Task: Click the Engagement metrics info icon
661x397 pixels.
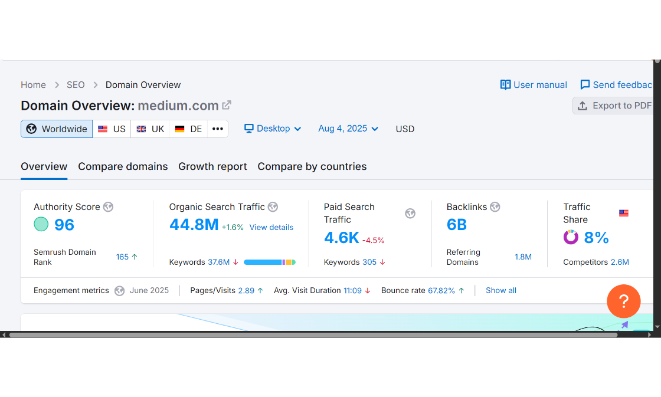Action: 119,290
